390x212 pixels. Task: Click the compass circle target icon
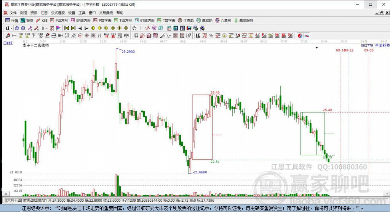(80, 35)
